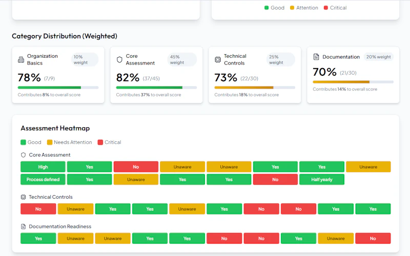Click the '45% weight' badge
410x256 pixels.
tap(182, 59)
